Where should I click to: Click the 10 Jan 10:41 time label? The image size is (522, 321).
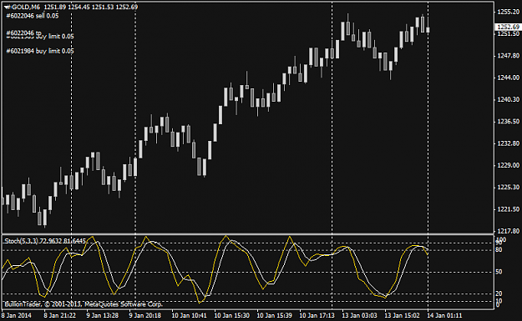click(190, 315)
